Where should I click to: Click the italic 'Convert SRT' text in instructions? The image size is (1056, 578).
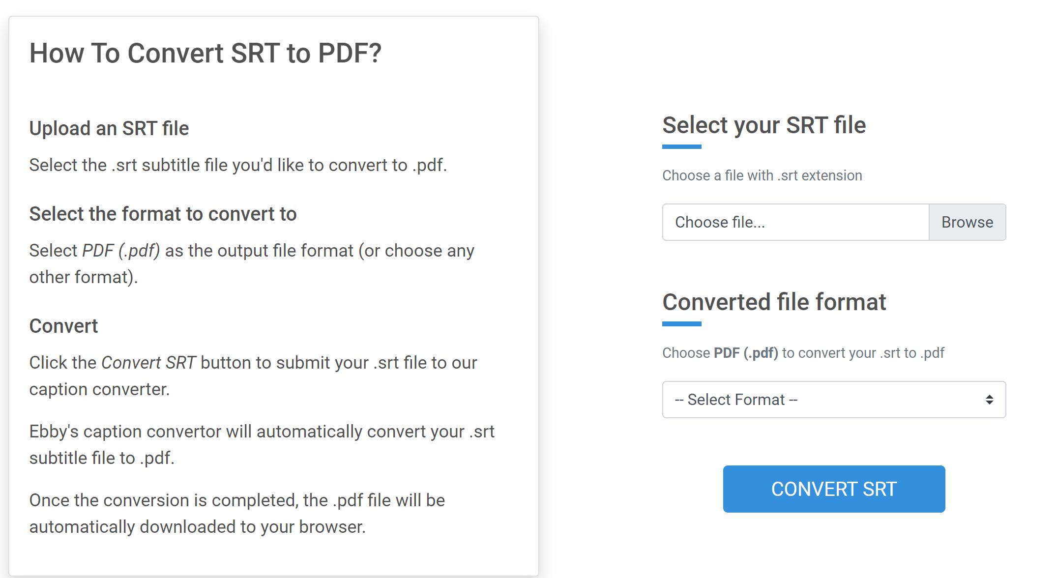[x=148, y=363]
